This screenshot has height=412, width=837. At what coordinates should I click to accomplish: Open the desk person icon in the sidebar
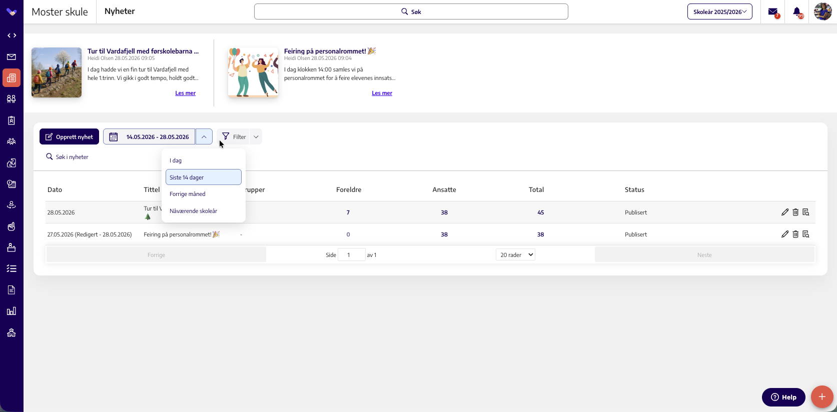tap(12, 247)
